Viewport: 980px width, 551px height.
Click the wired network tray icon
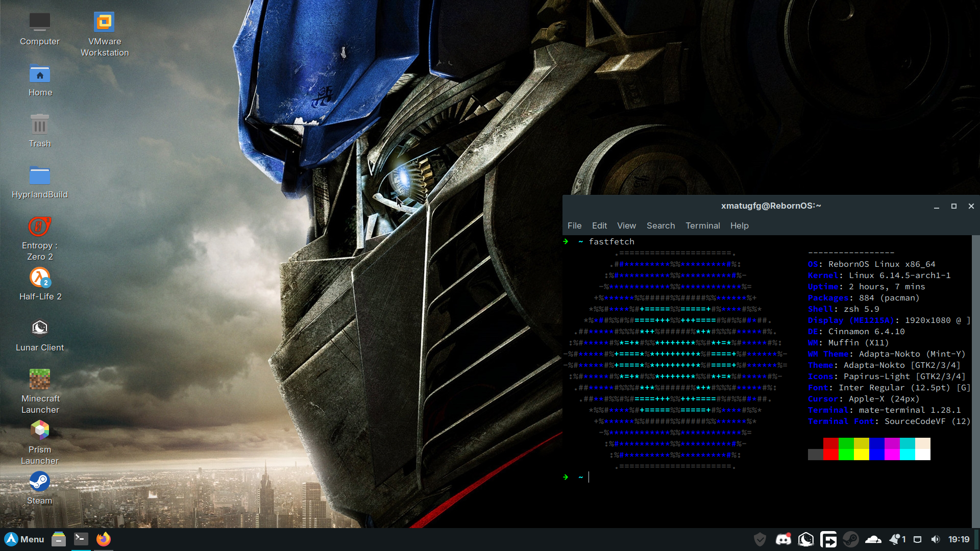(x=917, y=539)
